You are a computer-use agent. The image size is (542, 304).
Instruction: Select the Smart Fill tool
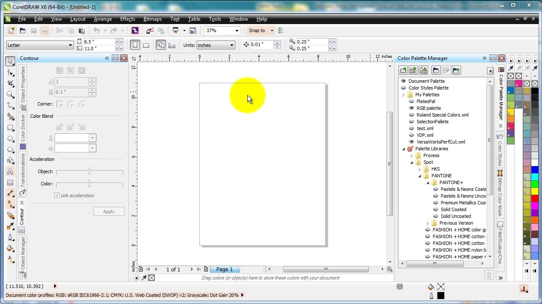click(x=10, y=117)
